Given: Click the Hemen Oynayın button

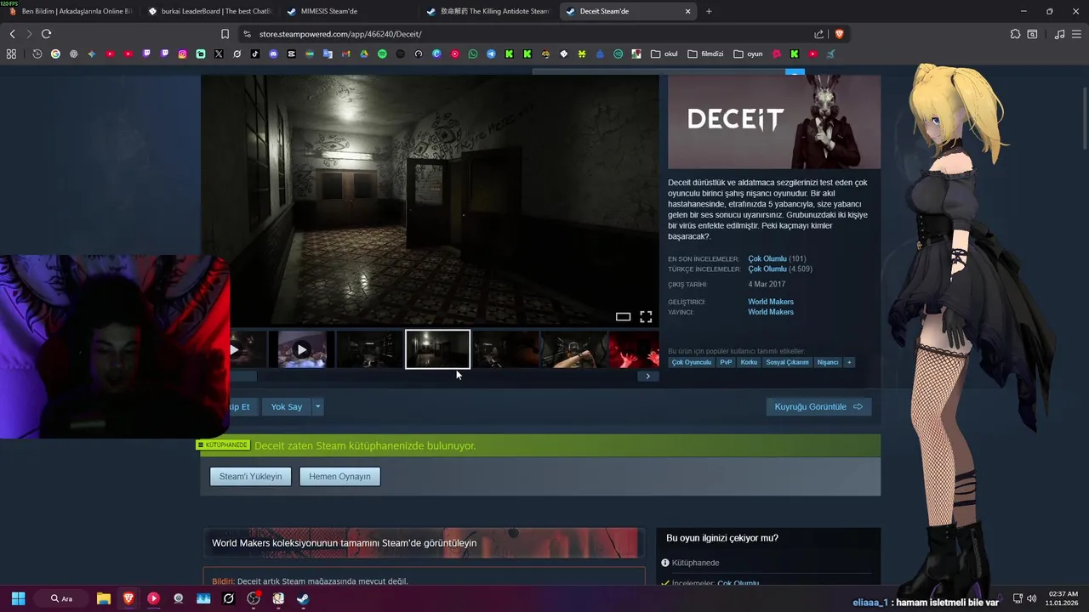Looking at the screenshot, I should click(x=339, y=477).
